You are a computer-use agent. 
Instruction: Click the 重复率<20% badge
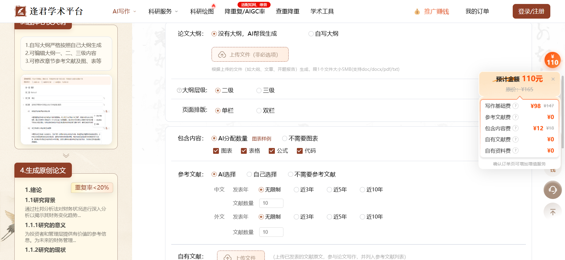92,187
